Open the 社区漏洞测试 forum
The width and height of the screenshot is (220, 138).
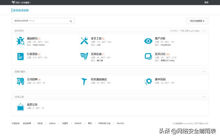[x=99, y=79]
